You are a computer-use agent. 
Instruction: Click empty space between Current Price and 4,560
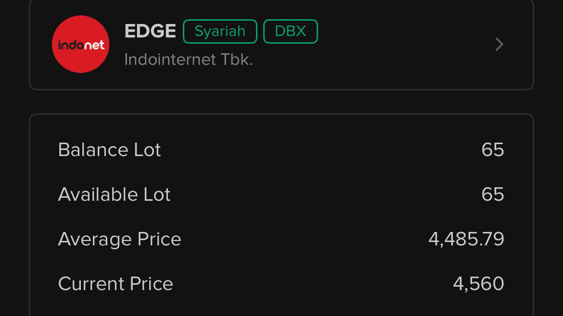pos(313,284)
